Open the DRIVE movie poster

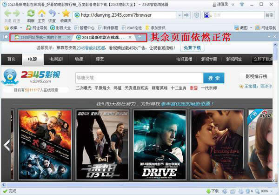tap(159, 145)
